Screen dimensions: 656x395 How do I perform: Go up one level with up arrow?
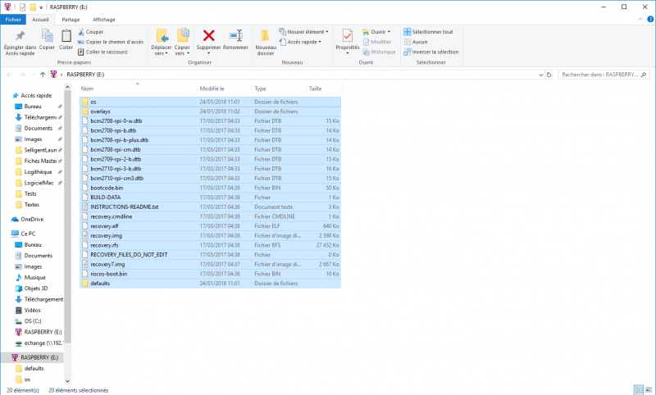pos(43,75)
